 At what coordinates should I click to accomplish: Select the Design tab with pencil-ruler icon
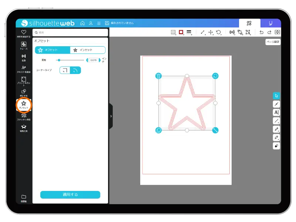(249, 23)
